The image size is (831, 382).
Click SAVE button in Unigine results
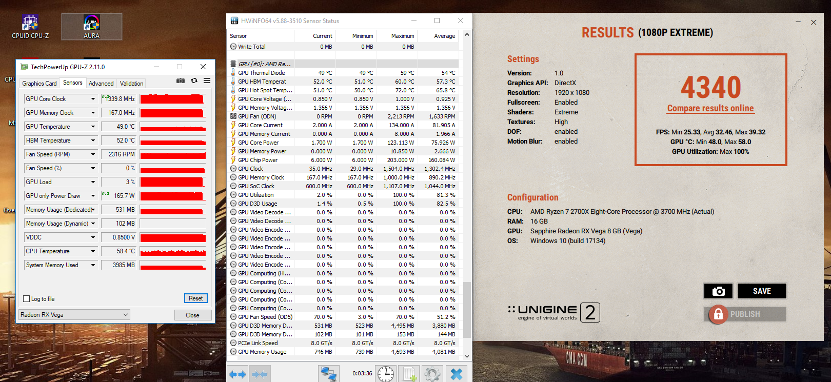[x=762, y=291]
